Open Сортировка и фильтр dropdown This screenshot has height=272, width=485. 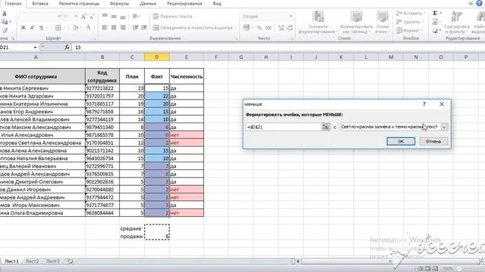(x=456, y=22)
